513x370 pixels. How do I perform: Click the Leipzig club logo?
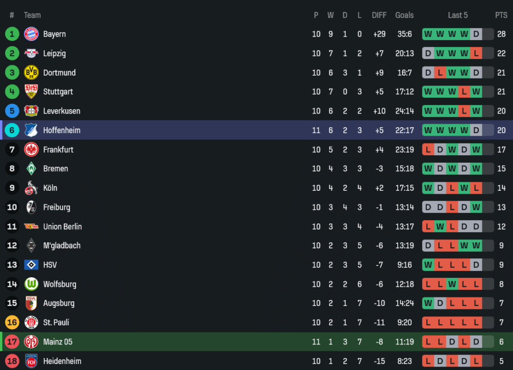click(x=31, y=54)
